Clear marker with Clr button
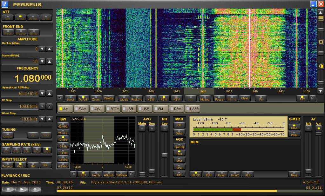 pyautogui.click(x=179, y=124)
